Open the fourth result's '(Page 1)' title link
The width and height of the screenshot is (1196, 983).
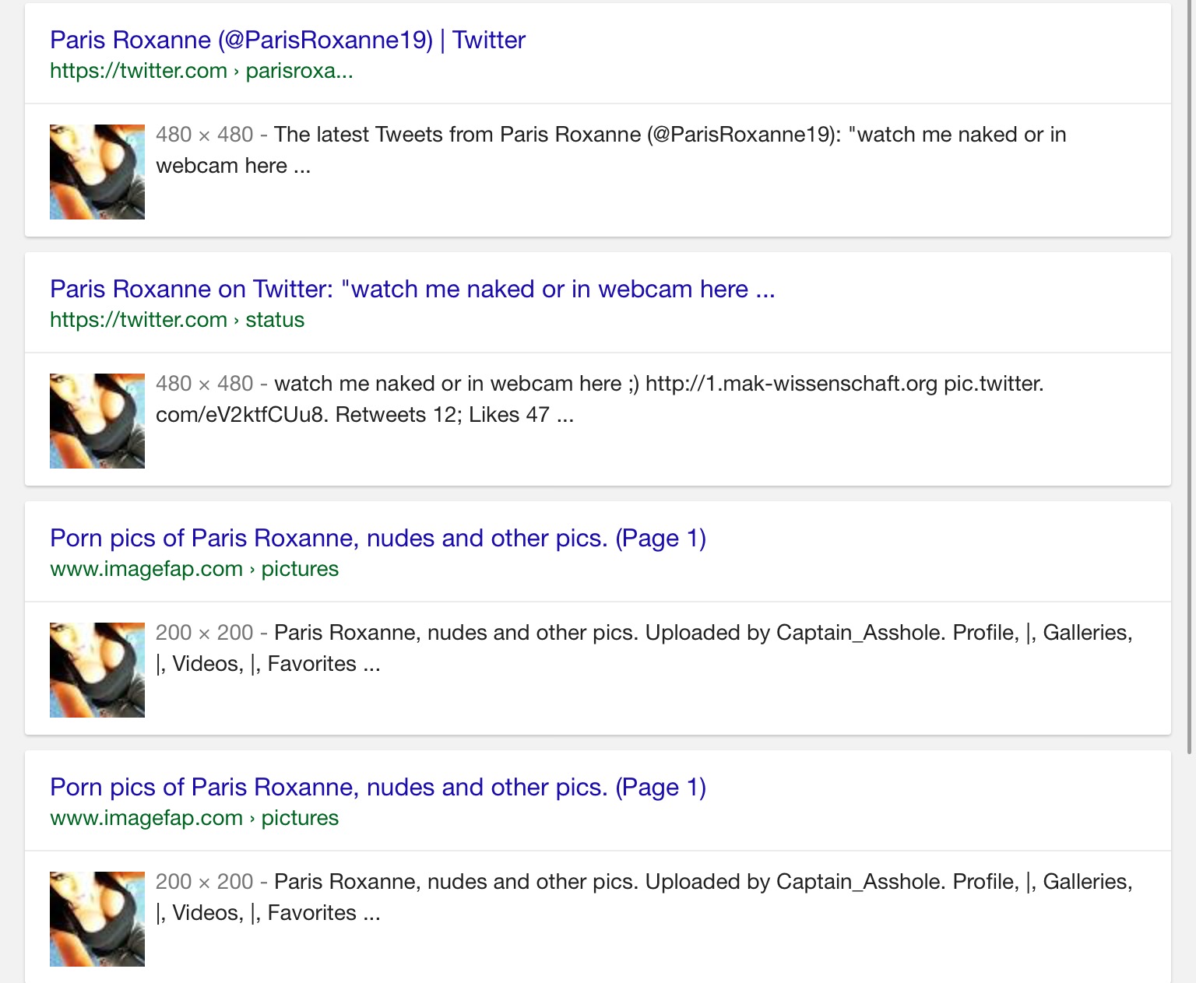[x=378, y=787]
